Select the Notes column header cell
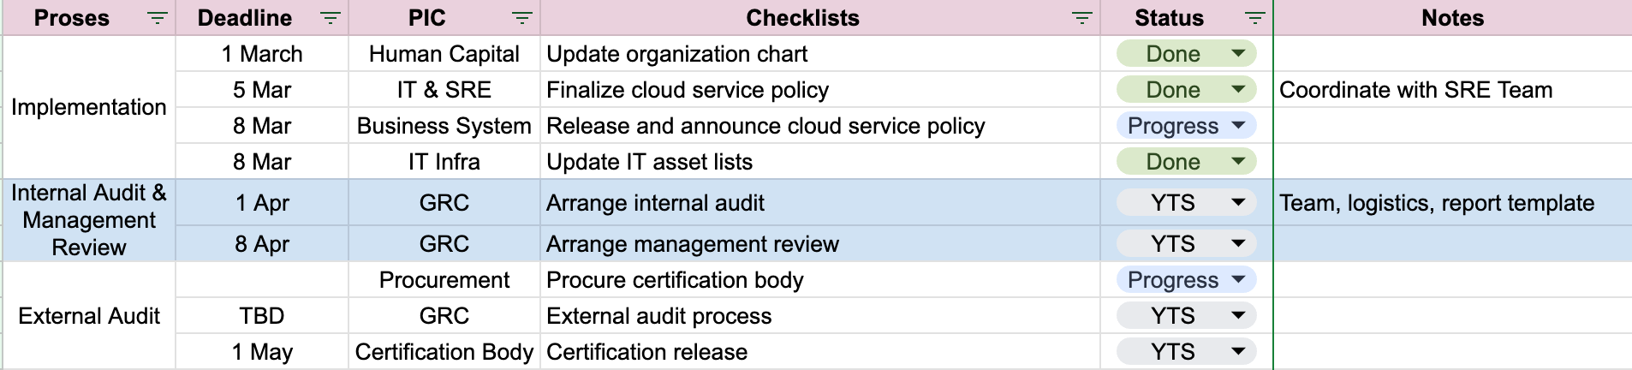The width and height of the screenshot is (1632, 370). pos(1452,18)
